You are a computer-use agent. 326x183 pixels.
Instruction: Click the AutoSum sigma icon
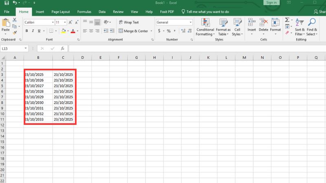[x=287, y=20]
